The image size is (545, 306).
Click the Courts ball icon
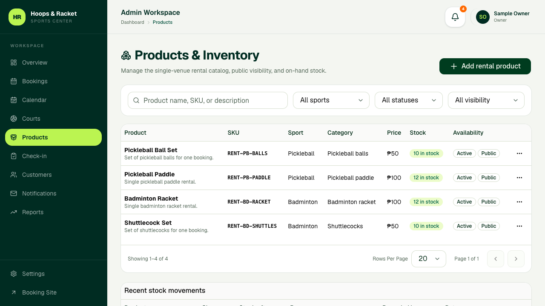(14, 119)
